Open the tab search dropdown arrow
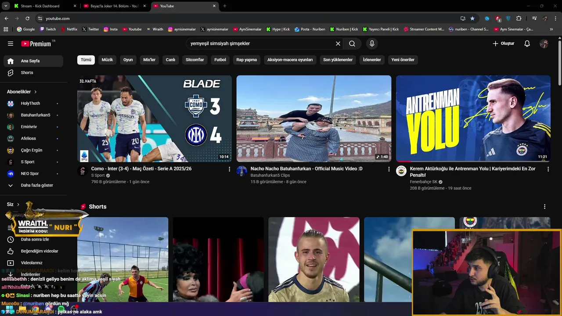Image resolution: width=562 pixels, height=316 pixels. point(6,6)
